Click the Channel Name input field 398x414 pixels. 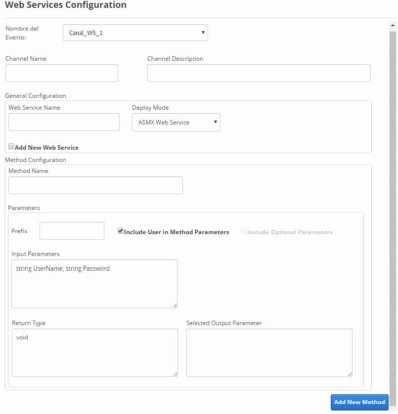tap(62, 73)
